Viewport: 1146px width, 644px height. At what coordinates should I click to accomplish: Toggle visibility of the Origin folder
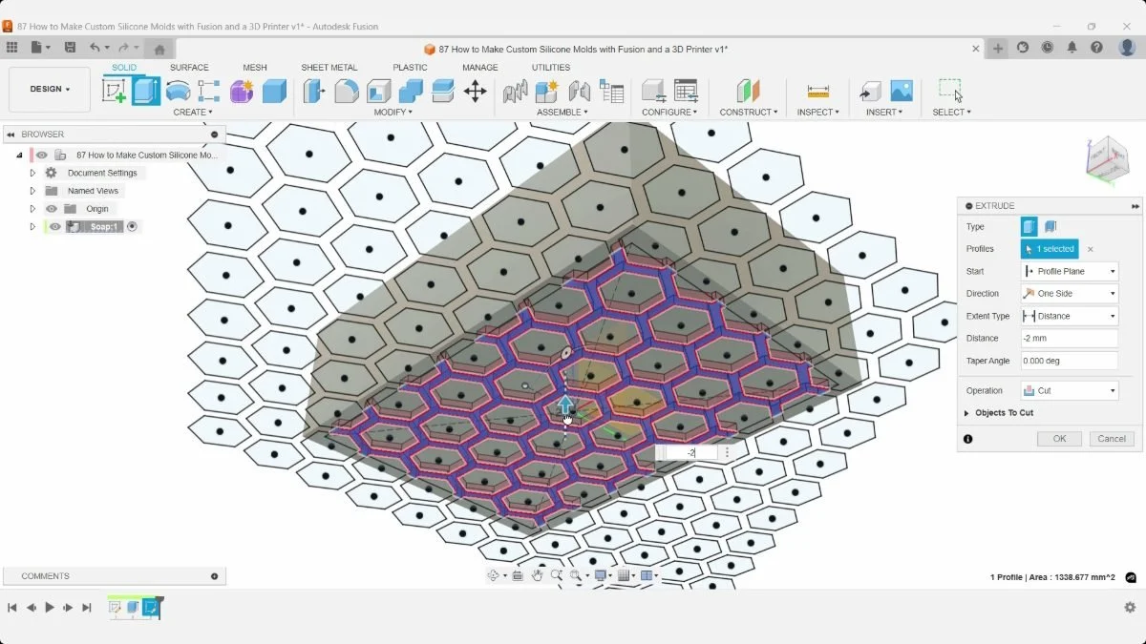[52, 209]
